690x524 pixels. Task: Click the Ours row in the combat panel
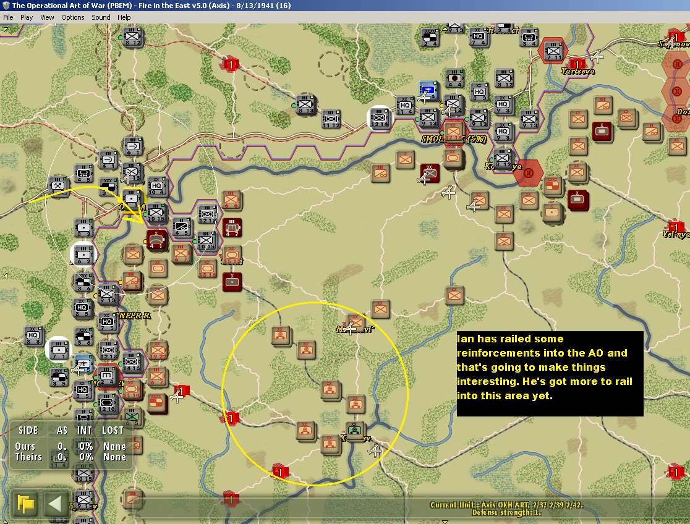[x=70, y=446]
